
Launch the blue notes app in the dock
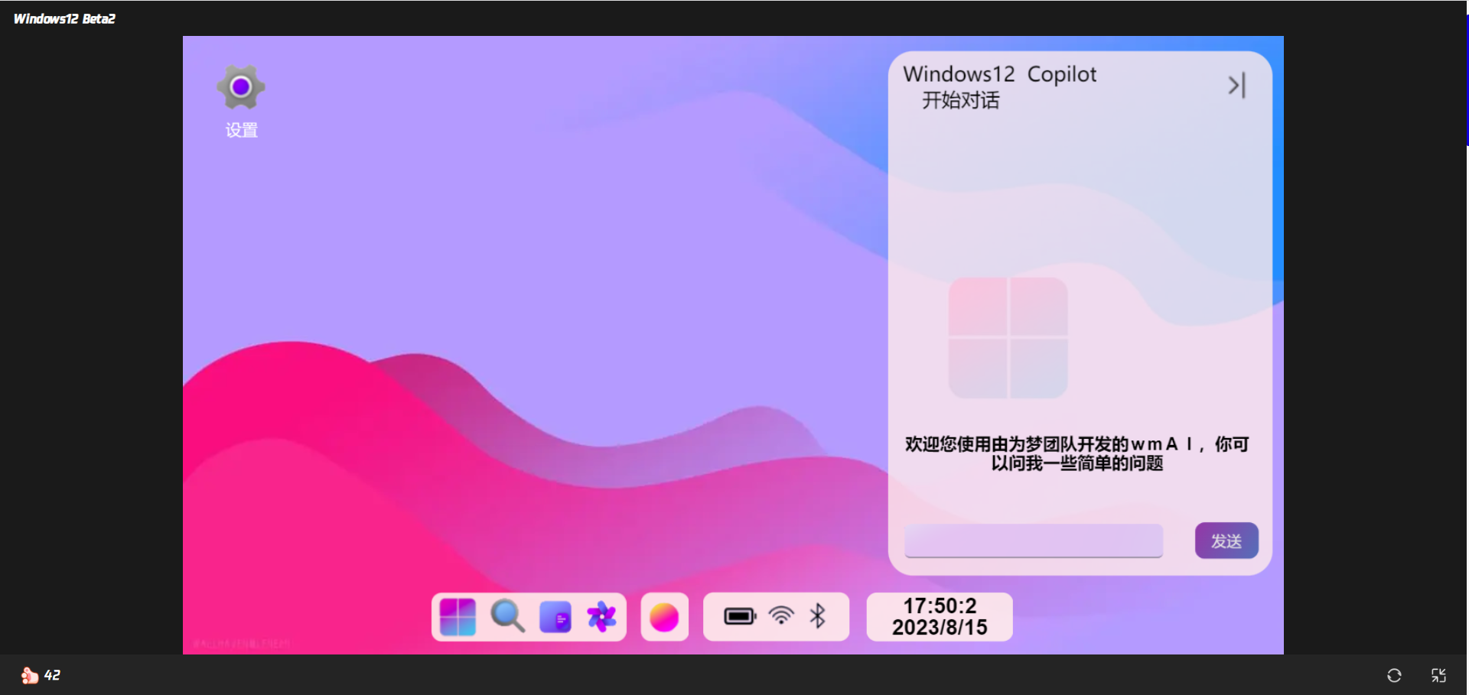coord(555,617)
